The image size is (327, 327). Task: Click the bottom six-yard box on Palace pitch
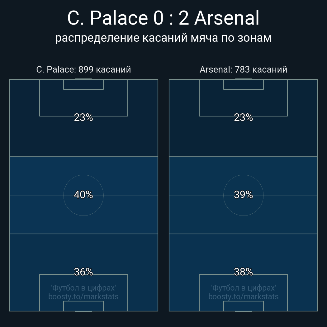[83, 306]
